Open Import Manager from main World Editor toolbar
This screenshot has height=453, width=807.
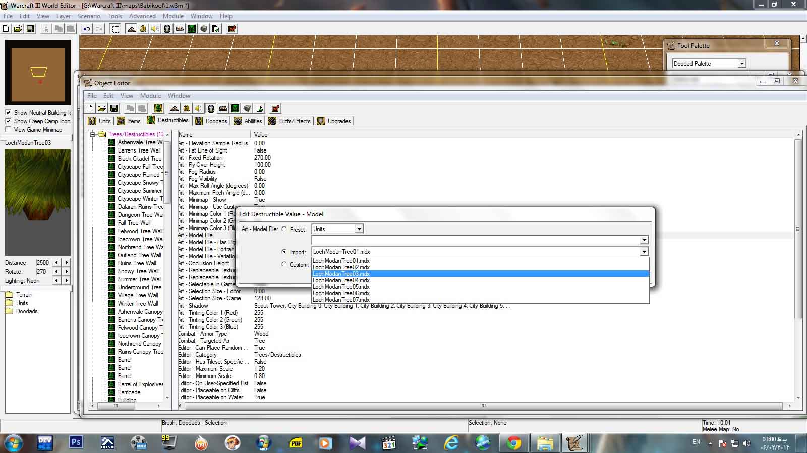[216, 29]
